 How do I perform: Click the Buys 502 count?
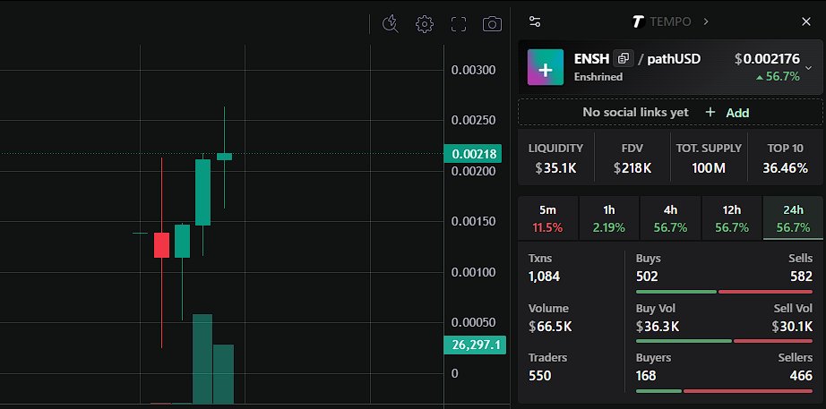click(x=647, y=277)
